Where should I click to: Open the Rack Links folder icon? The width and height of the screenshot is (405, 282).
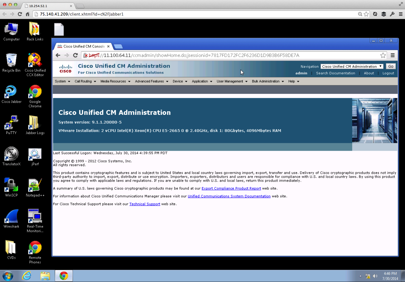(35, 31)
